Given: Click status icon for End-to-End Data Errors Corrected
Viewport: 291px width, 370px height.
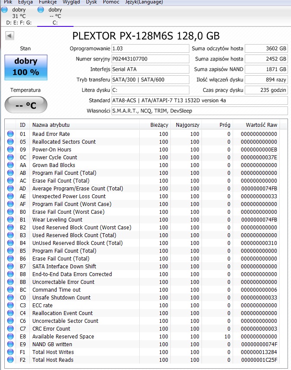Looking at the screenshot, I should pyautogui.click(x=10, y=274).
